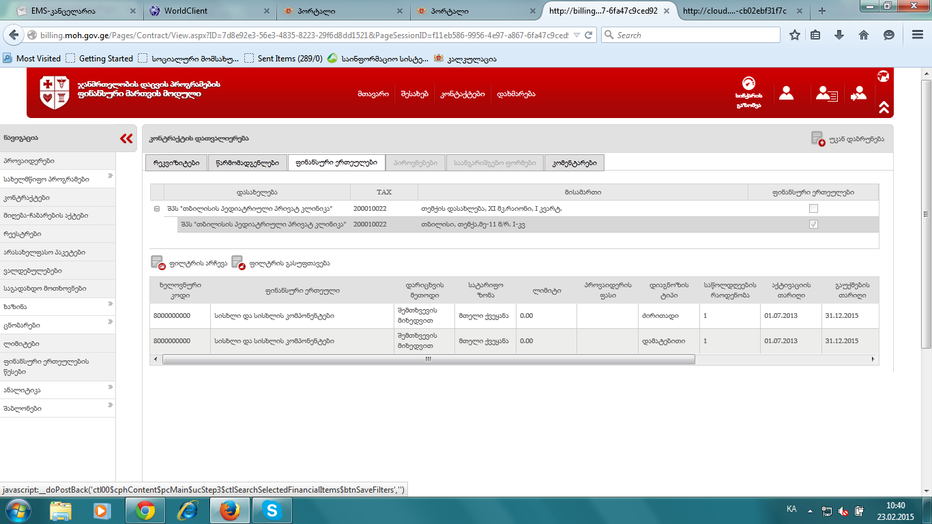Image resolution: width=932 pixels, height=524 pixels.
Task: Click the clear filter icon
Action: coord(238,263)
